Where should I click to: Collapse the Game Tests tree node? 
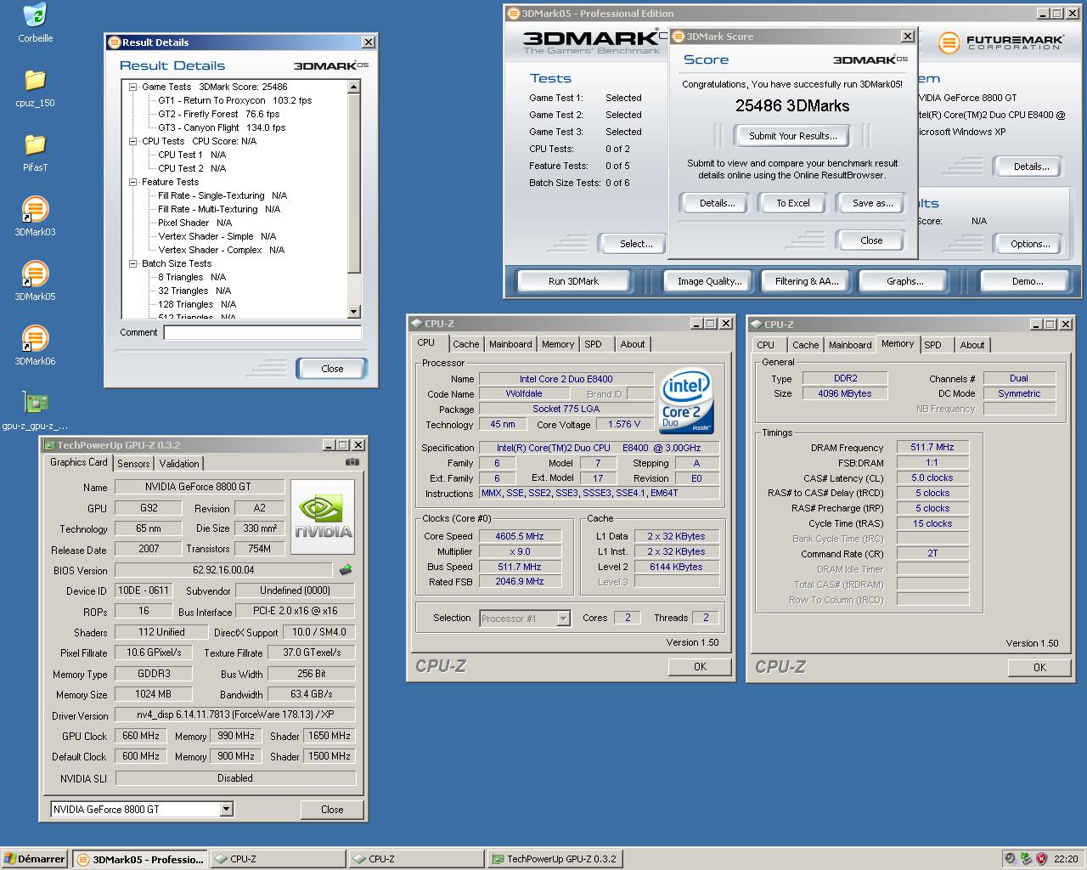click(x=133, y=87)
